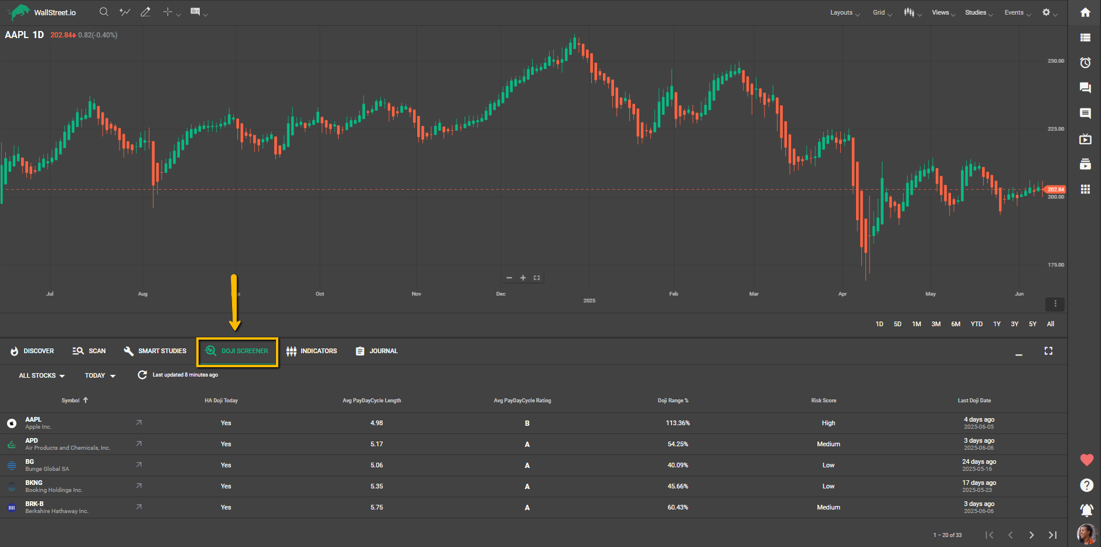Click the add comparison series icon

coord(125,12)
